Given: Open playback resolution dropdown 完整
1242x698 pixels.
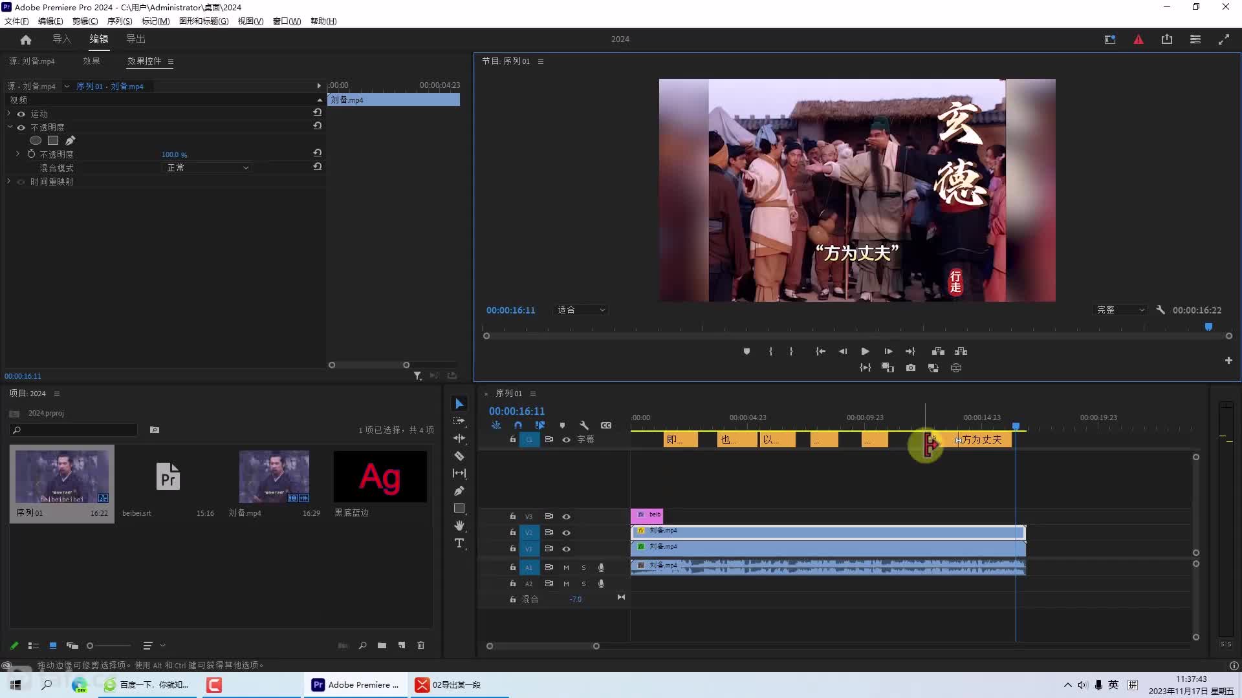Looking at the screenshot, I should [x=1120, y=310].
